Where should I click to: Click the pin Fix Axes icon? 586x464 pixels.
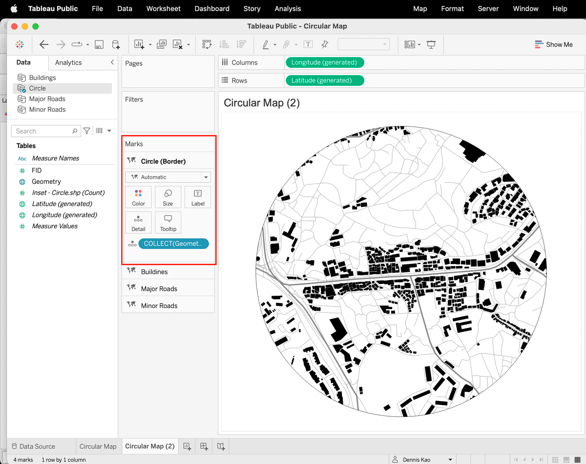click(325, 44)
